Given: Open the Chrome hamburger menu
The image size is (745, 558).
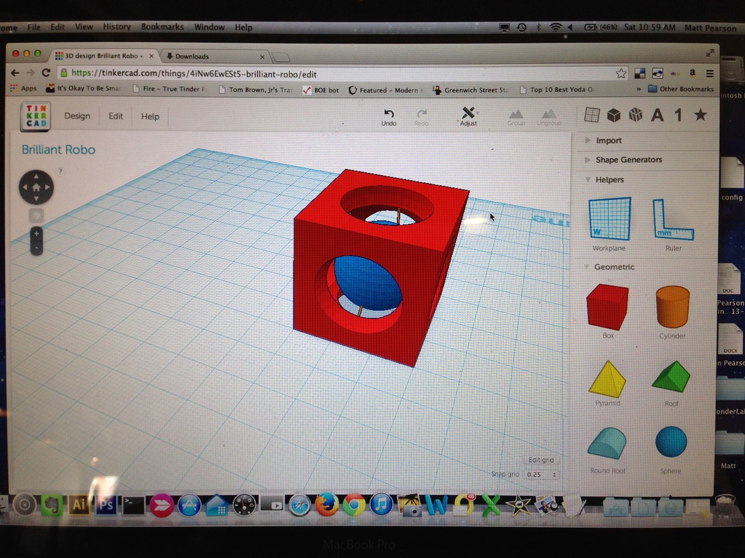Looking at the screenshot, I should [x=710, y=74].
